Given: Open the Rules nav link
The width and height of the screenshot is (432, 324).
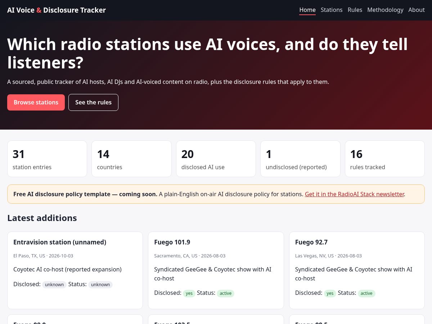Looking at the screenshot, I should point(355,10).
